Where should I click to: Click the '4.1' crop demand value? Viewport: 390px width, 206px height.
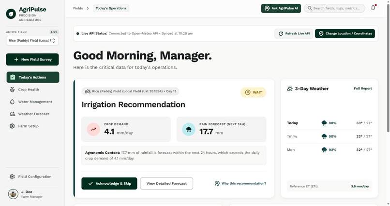pyautogui.click(x=109, y=132)
